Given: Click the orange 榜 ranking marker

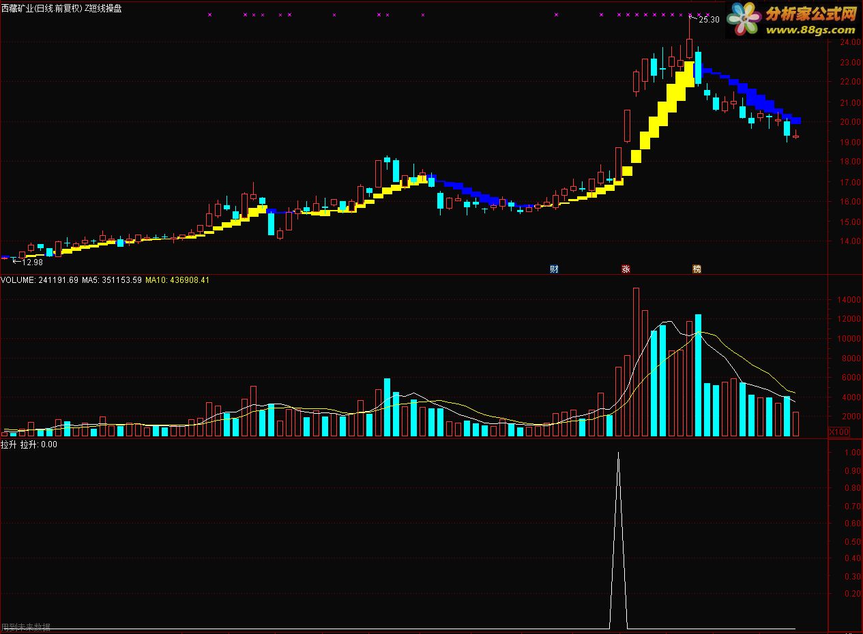Looking at the screenshot, I should [x=697, y=269].
